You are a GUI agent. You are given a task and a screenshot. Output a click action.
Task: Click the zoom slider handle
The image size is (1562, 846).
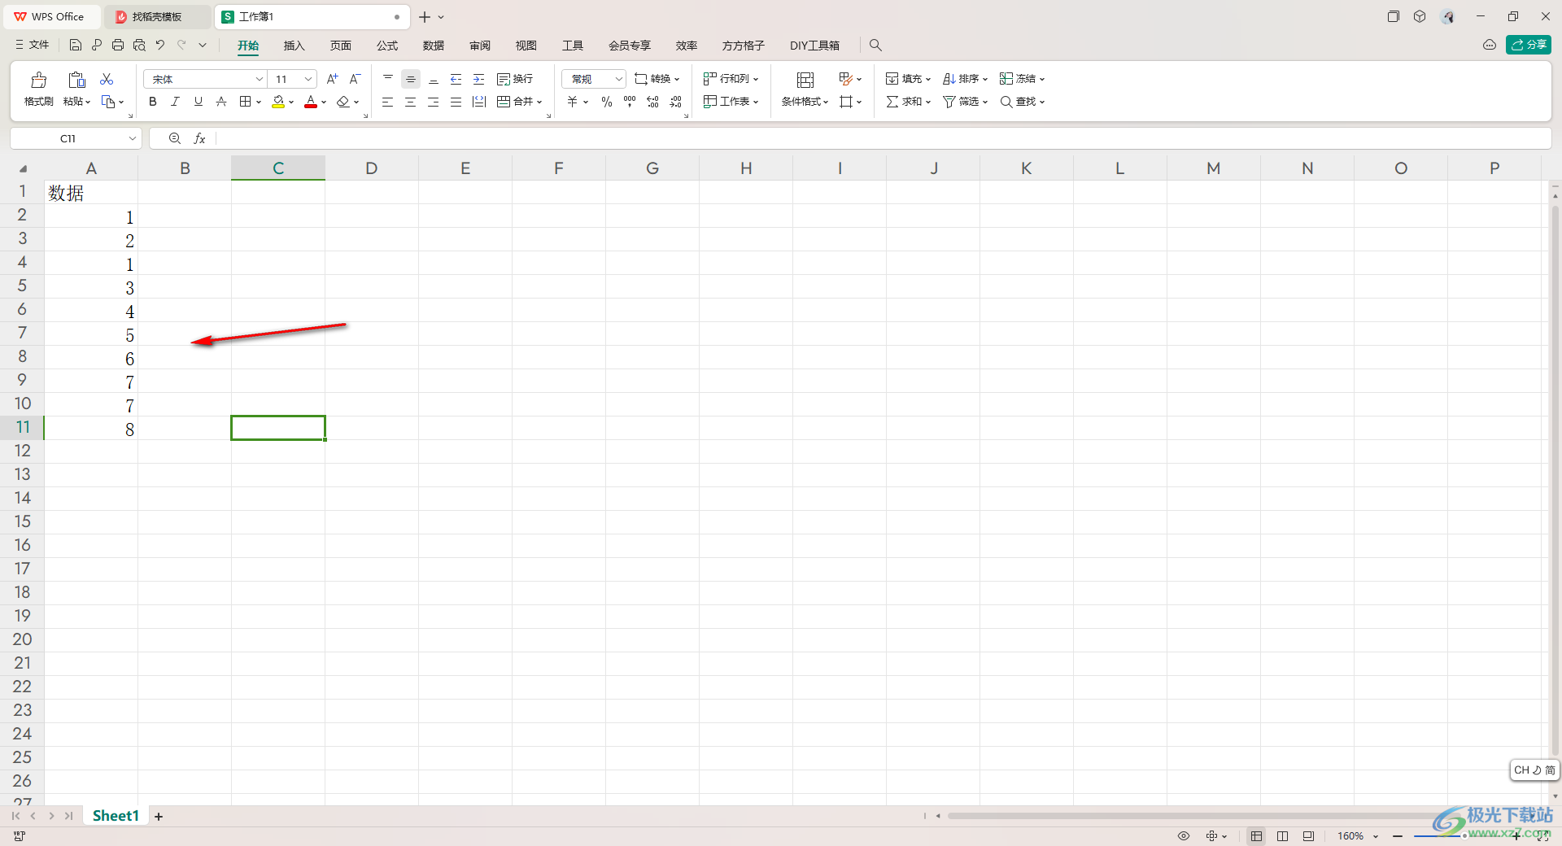1464,836
